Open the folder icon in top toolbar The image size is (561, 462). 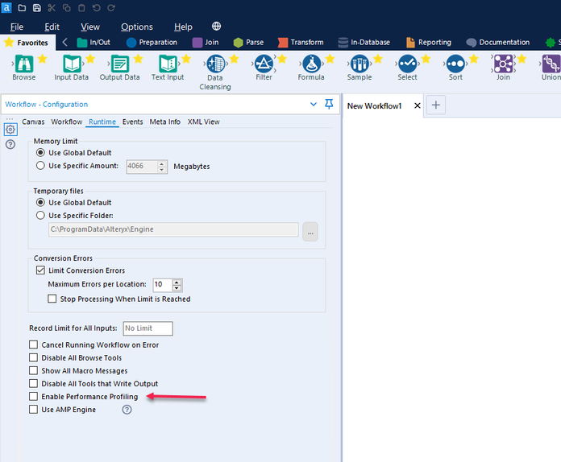pos(22,8)
